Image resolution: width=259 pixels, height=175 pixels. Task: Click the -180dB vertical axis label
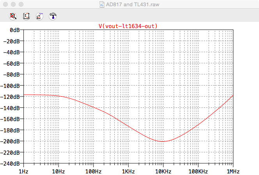click(x=10, y=130)
